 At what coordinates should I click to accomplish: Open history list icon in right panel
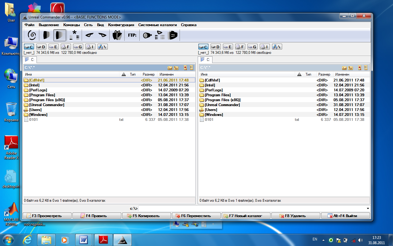(366, 68)
